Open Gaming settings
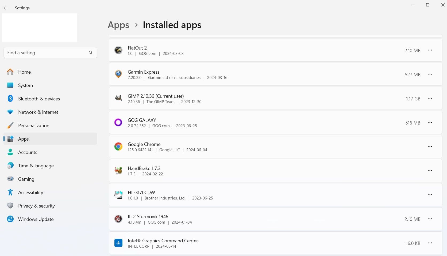The height and width of the screenshot is (256, 447). pos(50,179)
